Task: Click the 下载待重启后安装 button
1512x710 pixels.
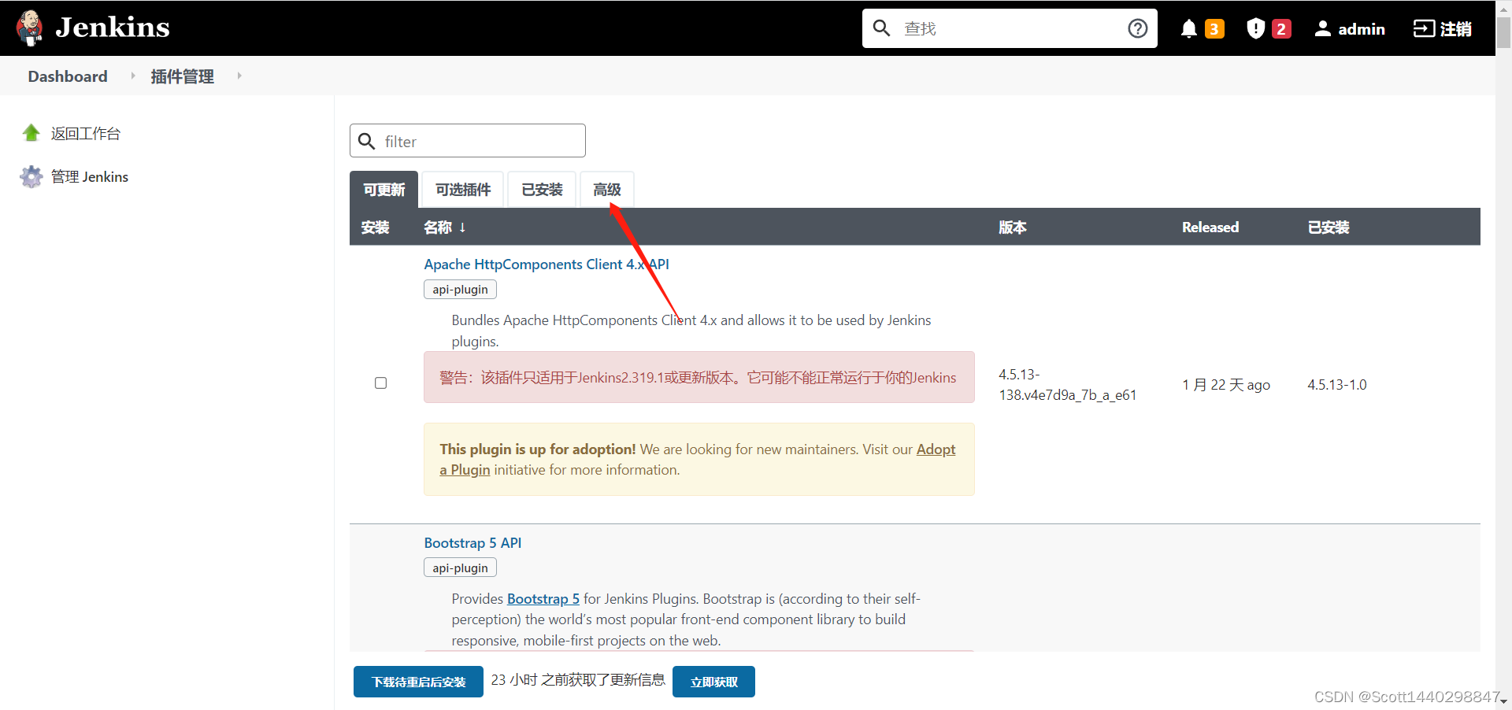Action: click(418, 682)
